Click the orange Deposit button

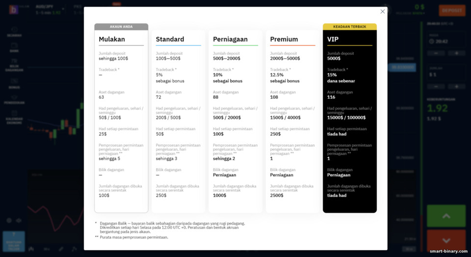[452, 10]
